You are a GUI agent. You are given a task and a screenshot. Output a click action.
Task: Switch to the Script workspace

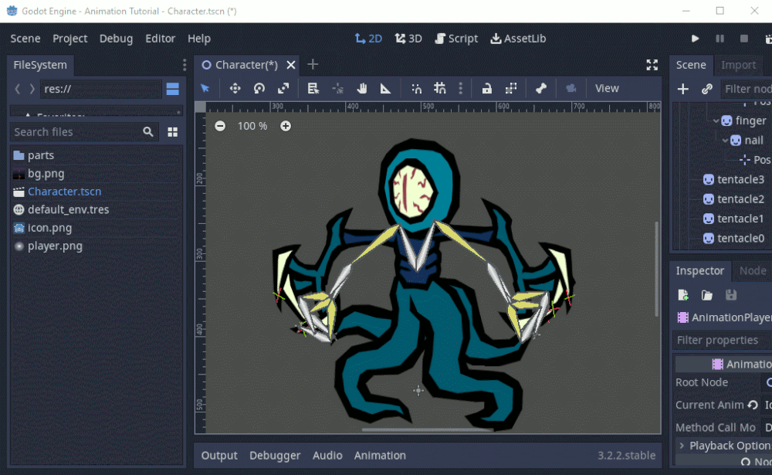point(456,39)
